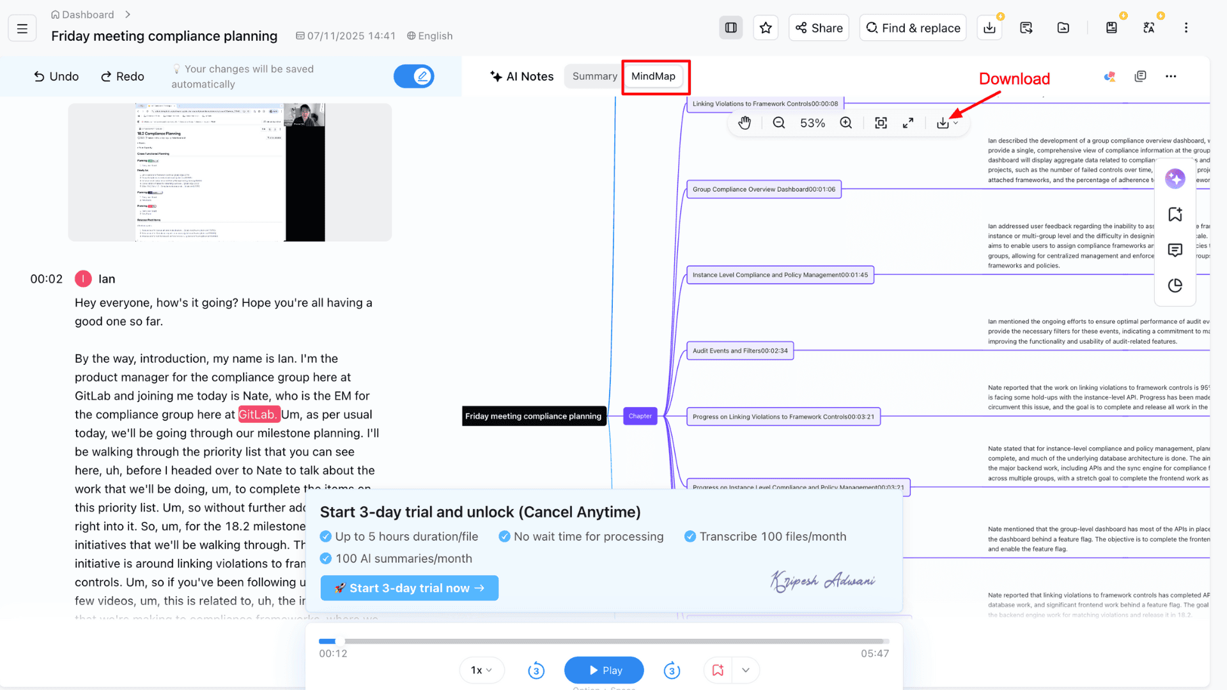
Task: Rewind playback by 3 seconds
Action: 536,671
